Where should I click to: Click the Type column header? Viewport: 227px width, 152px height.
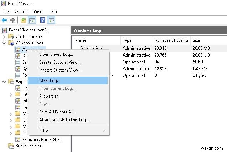tap(136, 40)
